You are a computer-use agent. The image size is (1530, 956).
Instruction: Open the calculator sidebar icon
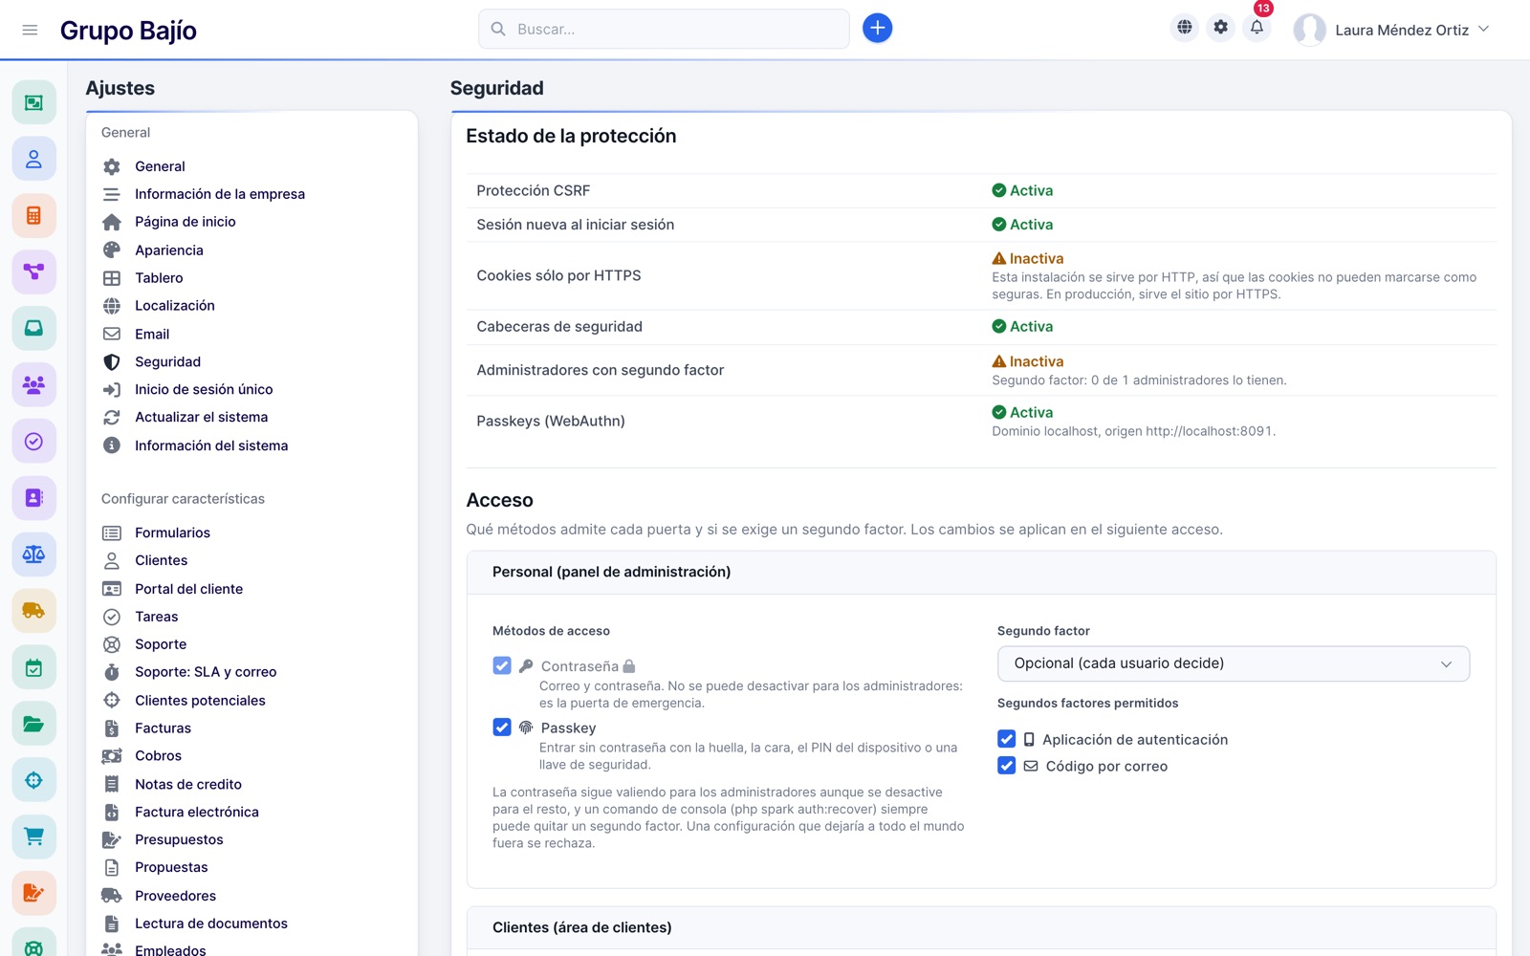coord(33,215)
